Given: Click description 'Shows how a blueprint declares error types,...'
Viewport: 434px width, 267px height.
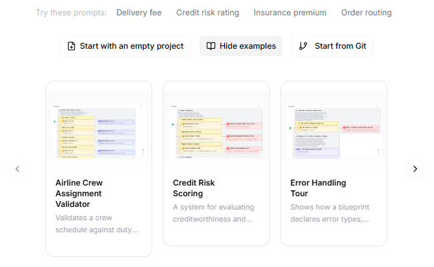Looking at the screenshot, I should 330,213.
